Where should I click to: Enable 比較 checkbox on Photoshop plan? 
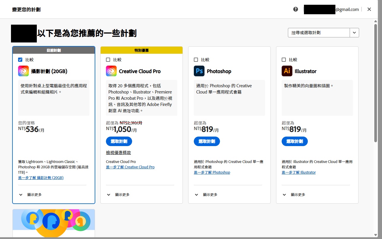click(196, 60)
